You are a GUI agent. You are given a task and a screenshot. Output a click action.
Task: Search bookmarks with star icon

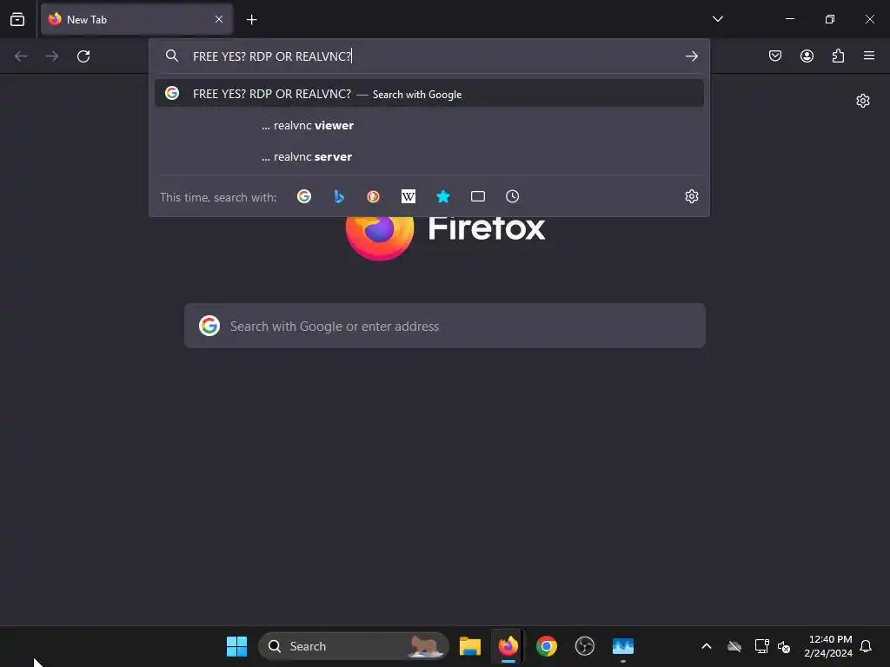[x=442, y=196]
